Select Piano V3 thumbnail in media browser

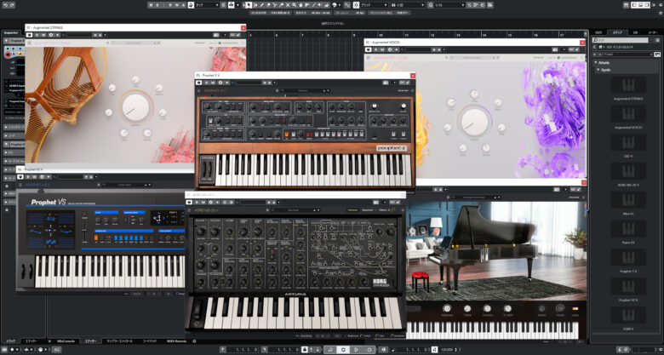pyautogui.click(x=628, y=228)
